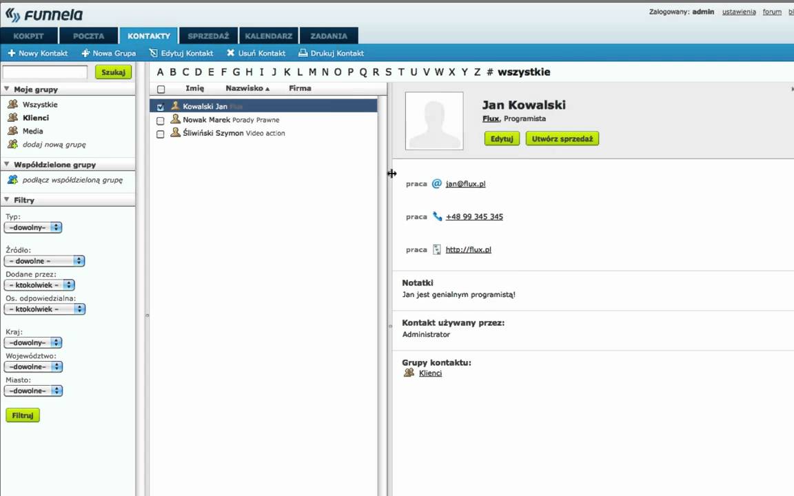Switch to the POCZTA tab

pyautogui.click(x=89, y=35)
